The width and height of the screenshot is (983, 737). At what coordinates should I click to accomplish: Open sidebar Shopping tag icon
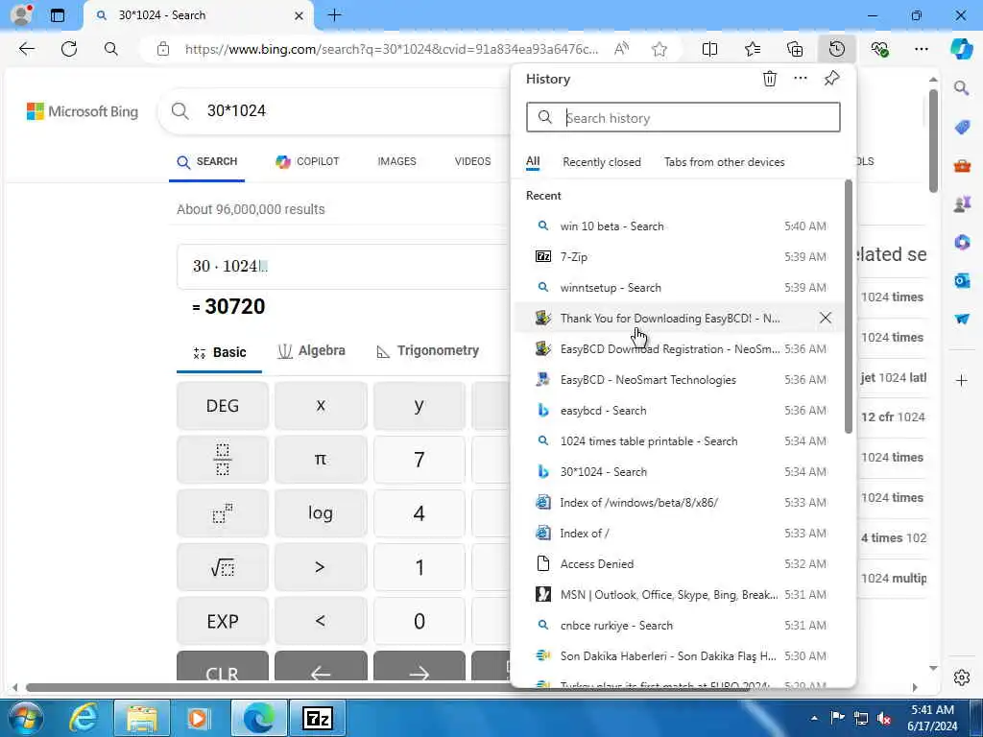(x=962, y=128)
